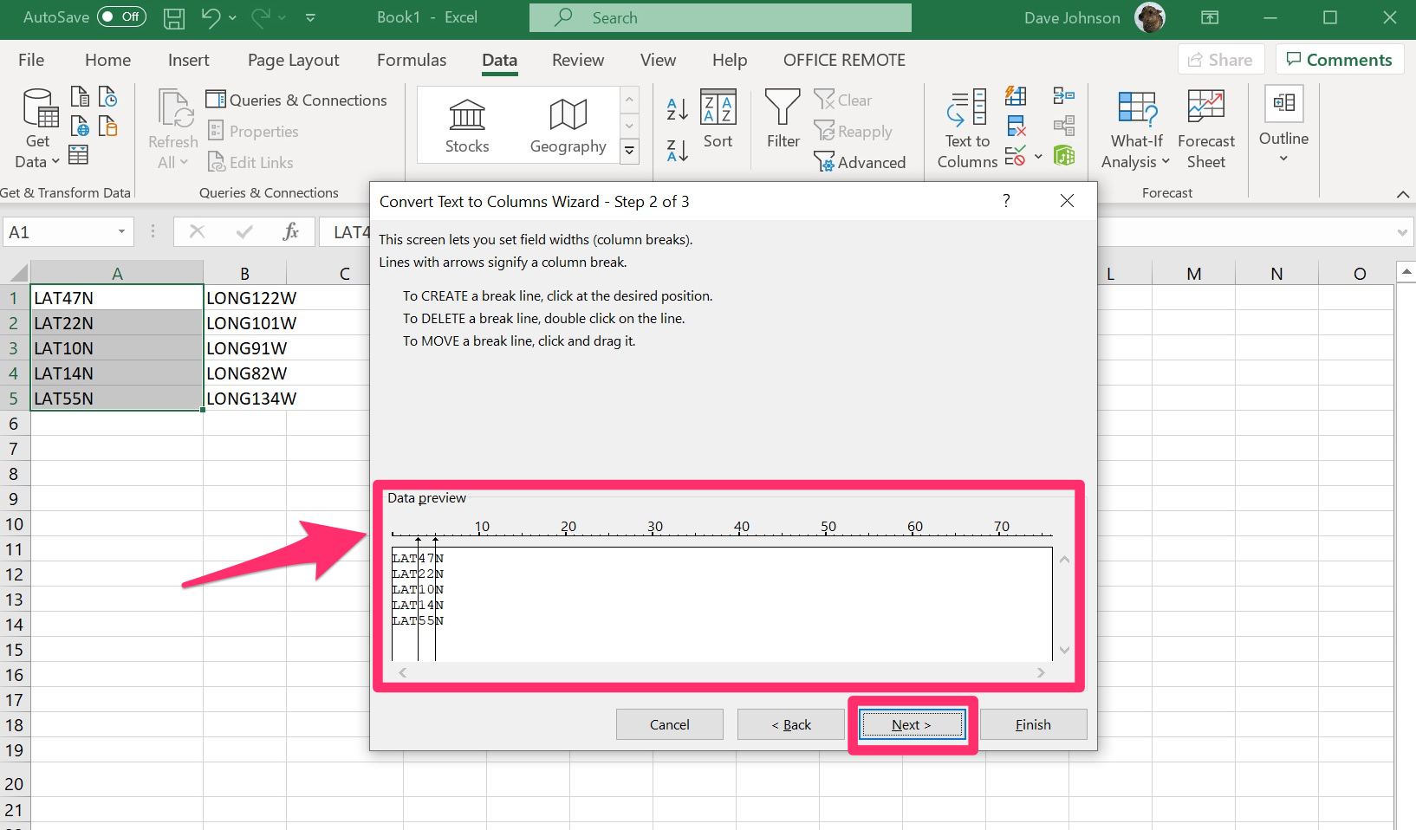Viewport: 1416px width, 830px height.
Task: Create a Forecast Sheet
Action: tap(1205, 129)
